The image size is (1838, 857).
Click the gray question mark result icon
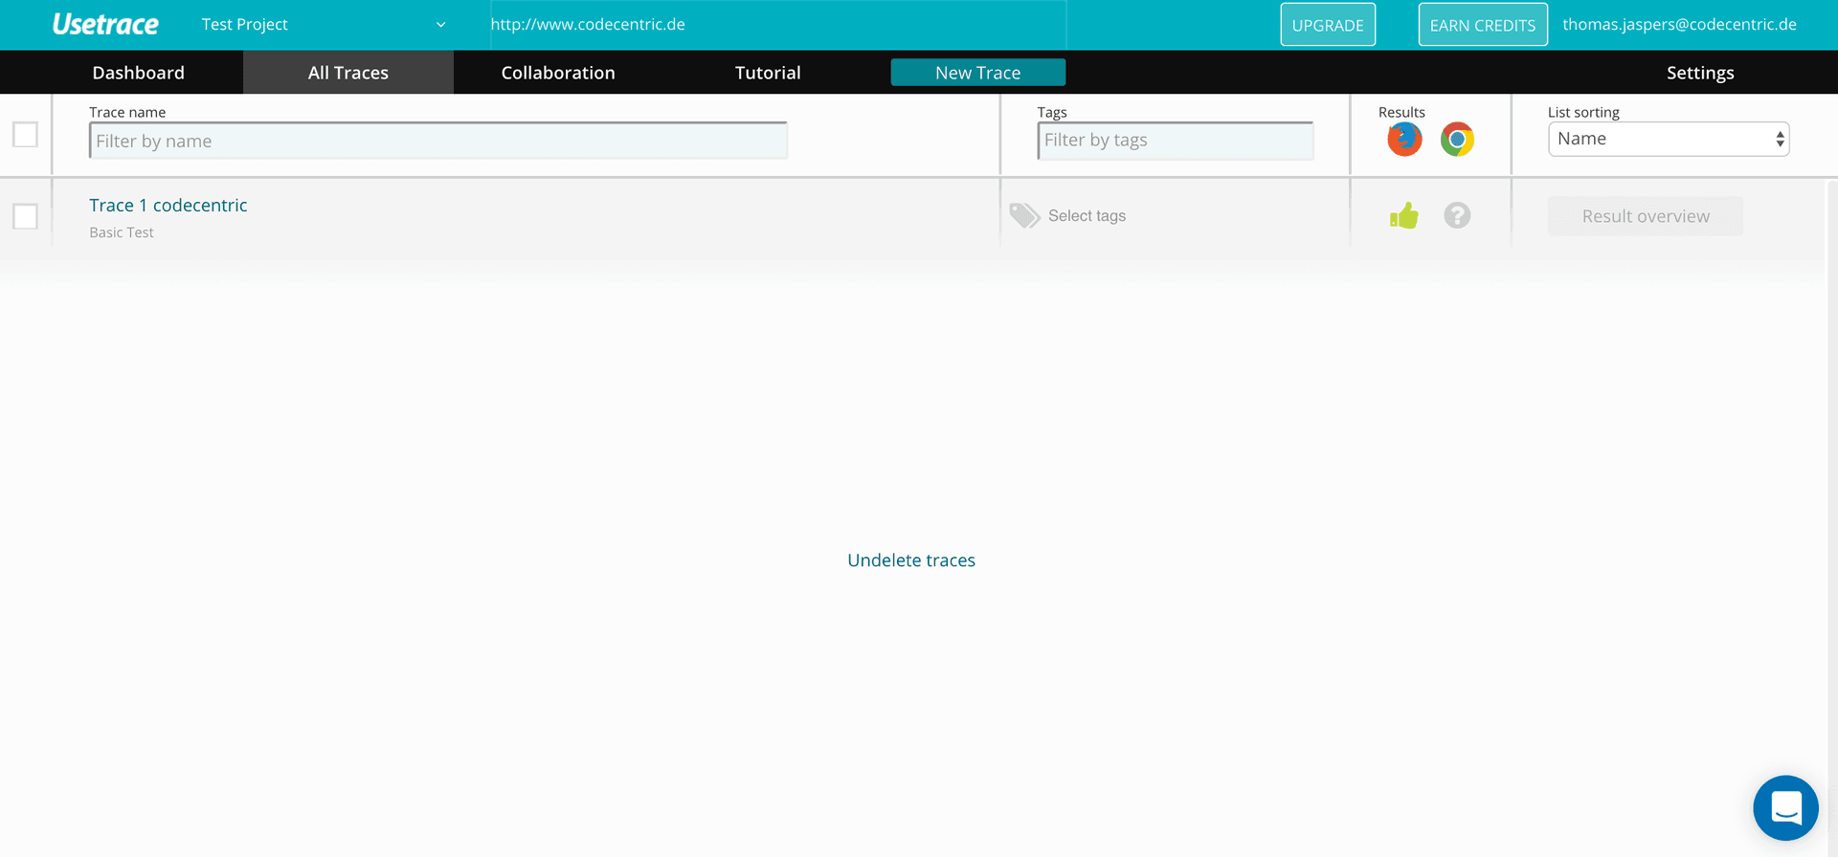coord(1457,216)
